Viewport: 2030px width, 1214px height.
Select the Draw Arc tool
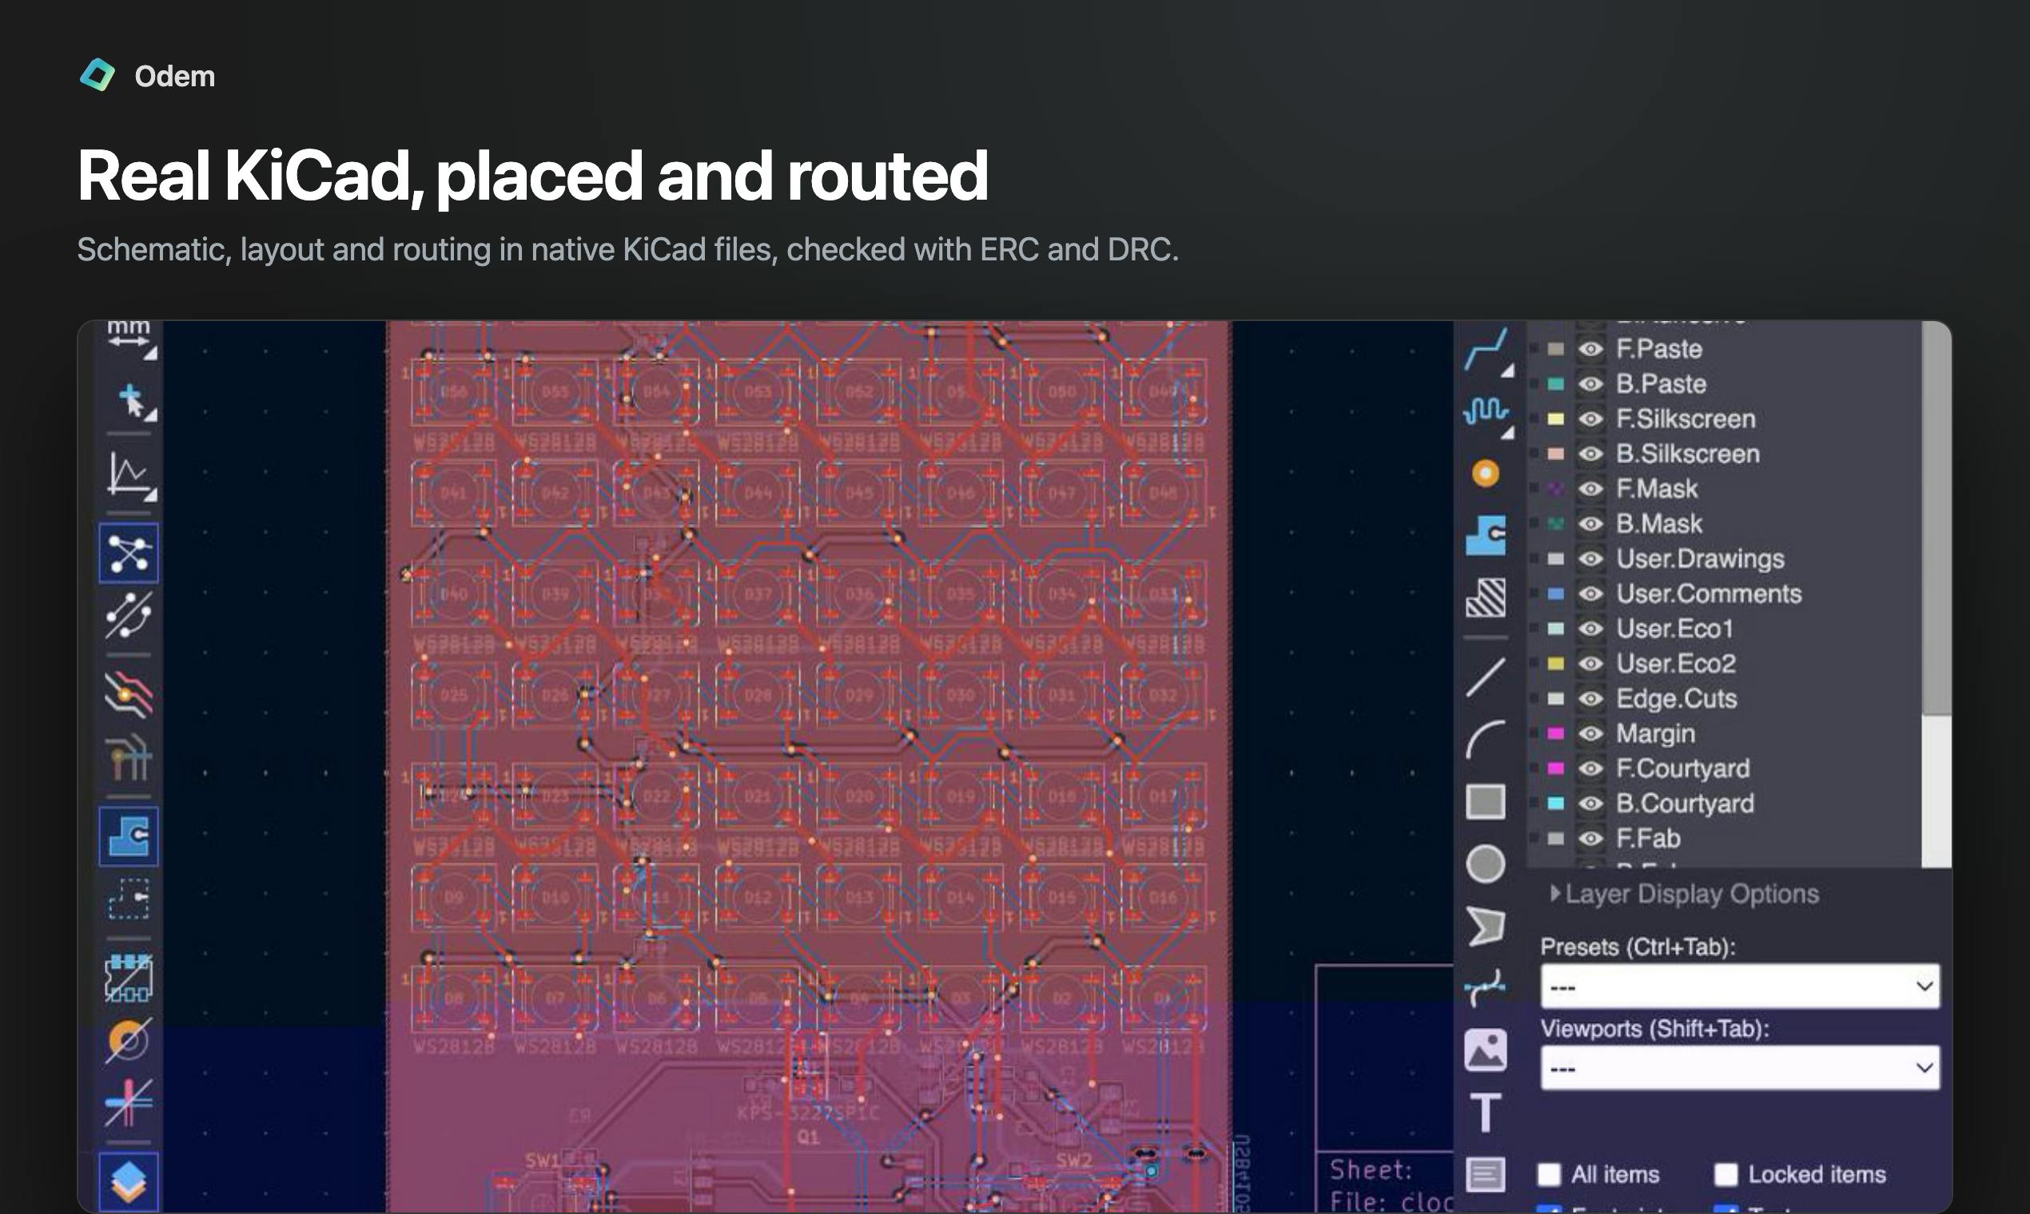[1486, 740]
